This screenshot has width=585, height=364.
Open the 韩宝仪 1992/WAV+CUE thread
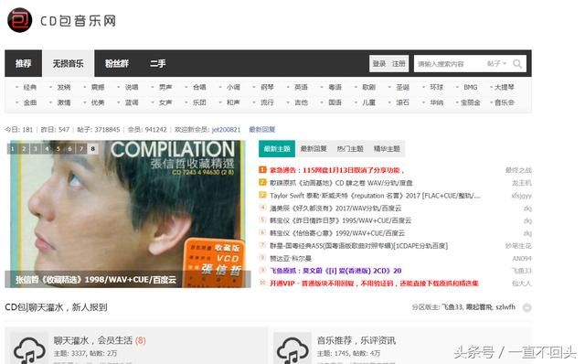pos(337,233)
